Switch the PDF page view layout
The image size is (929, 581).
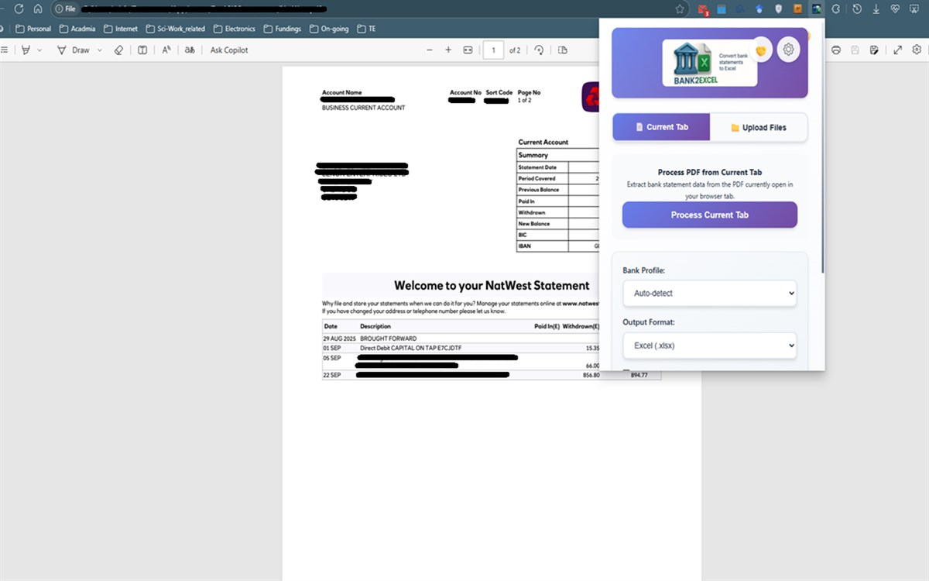click(x=563, y=50)
